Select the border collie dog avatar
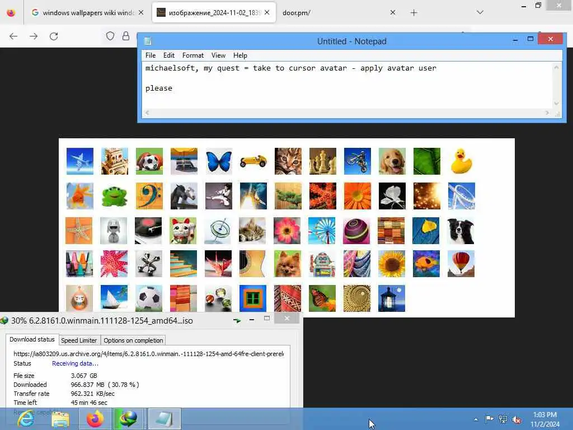 click(461, 231)
